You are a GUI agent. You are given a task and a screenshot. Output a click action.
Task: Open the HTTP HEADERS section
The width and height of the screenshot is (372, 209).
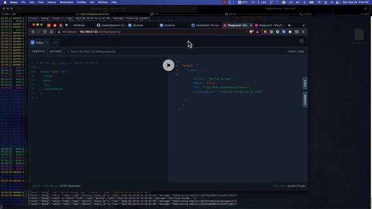tap(70, 186)
